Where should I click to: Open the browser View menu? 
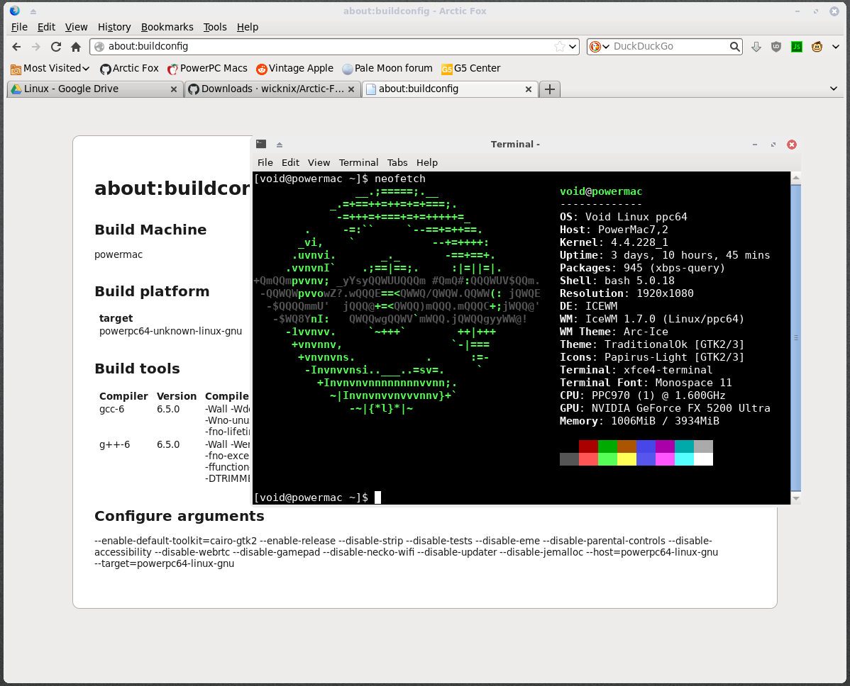[x=76, y=27]
